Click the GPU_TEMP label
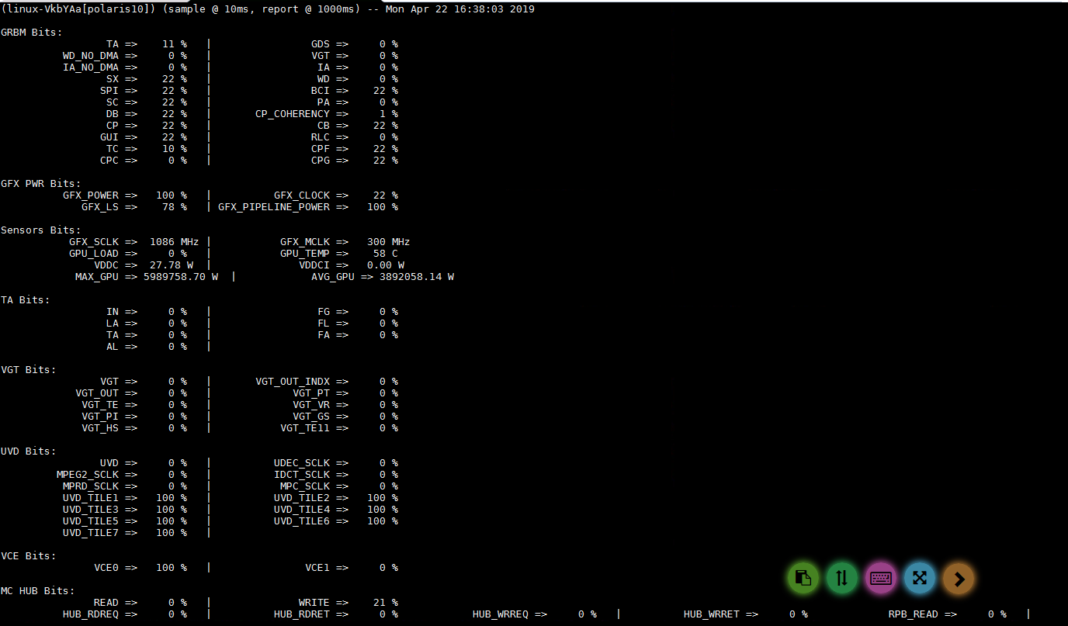Screen dimensions: 1068x626 [304, 254]
